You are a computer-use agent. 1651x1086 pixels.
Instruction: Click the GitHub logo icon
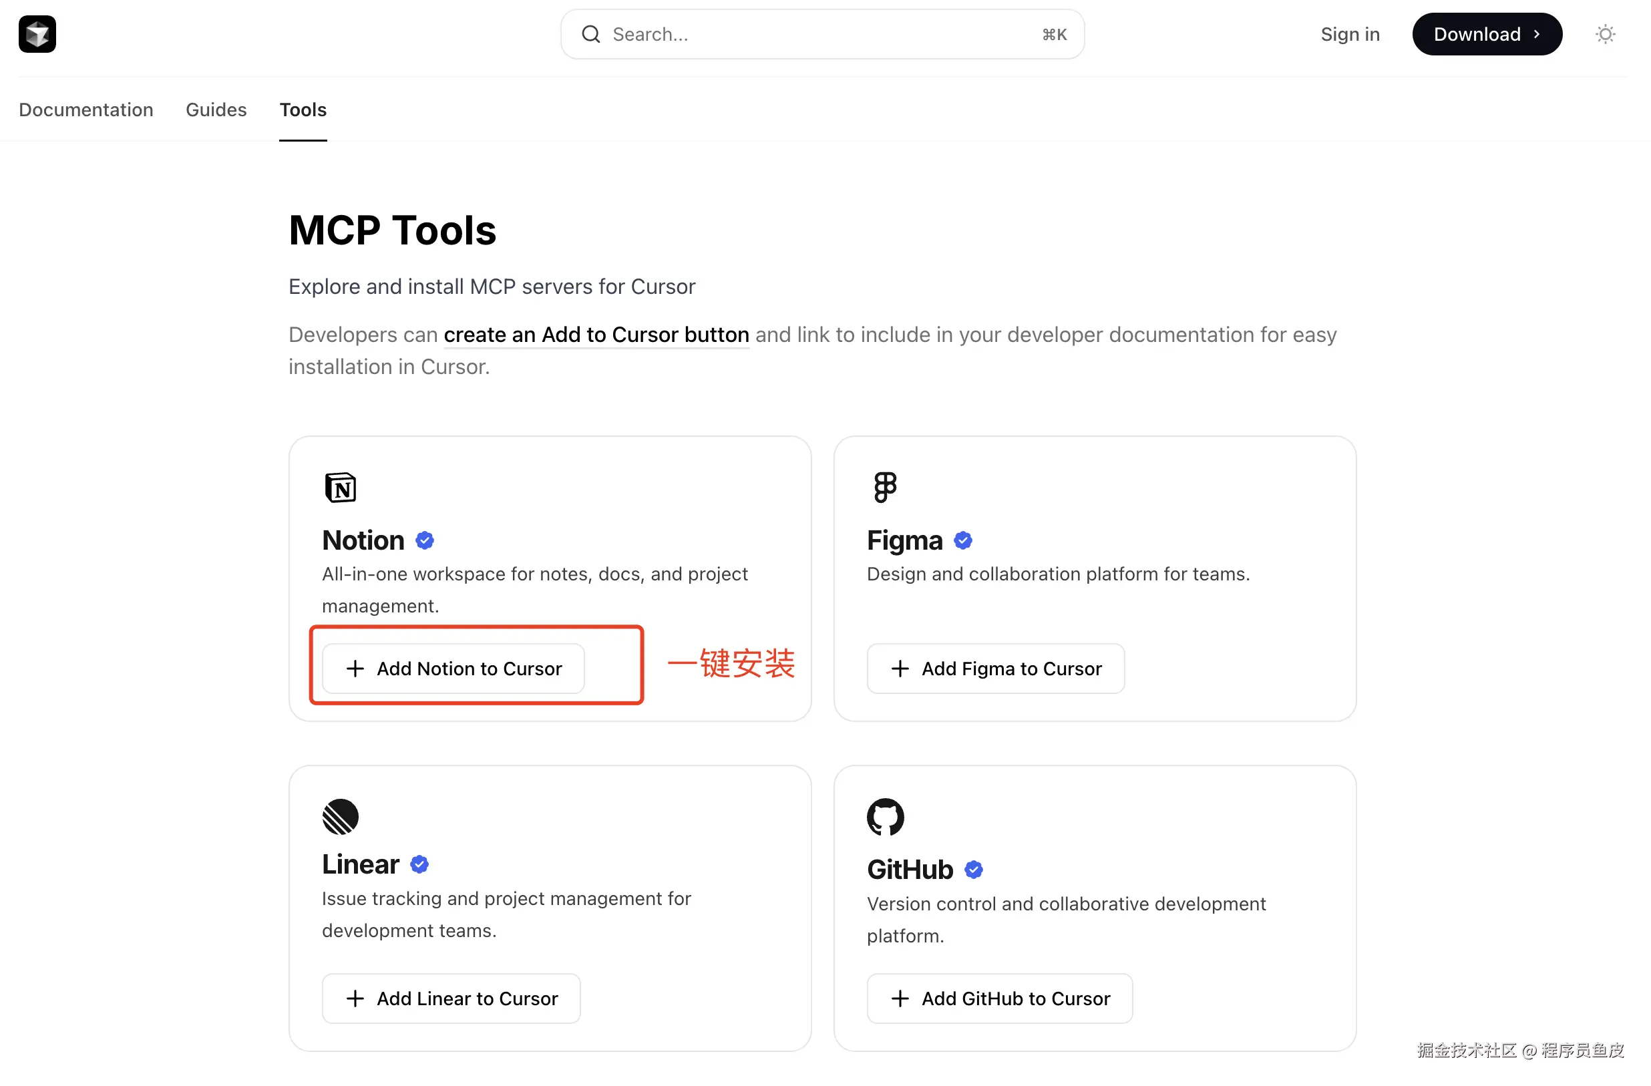click(885, 817)
